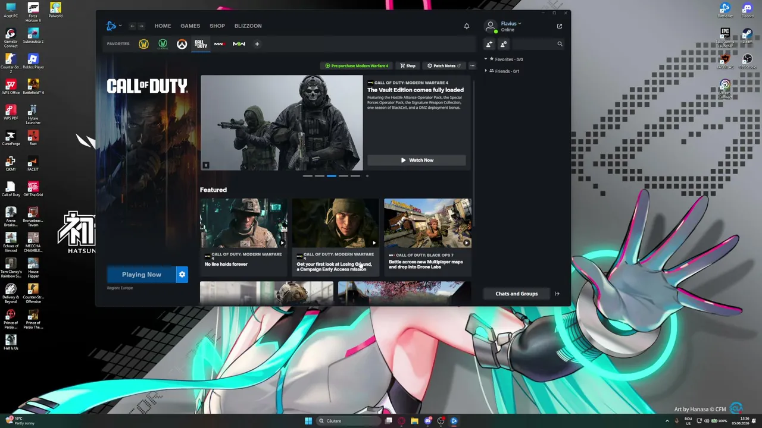Viewport: 762px width, 428px height.
Task: Open Hell Is Us desktop shortcut
Action: pos(11,342)
